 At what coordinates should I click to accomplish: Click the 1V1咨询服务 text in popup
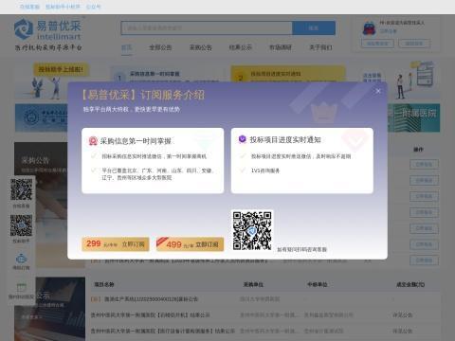click(x=265, y=170)
